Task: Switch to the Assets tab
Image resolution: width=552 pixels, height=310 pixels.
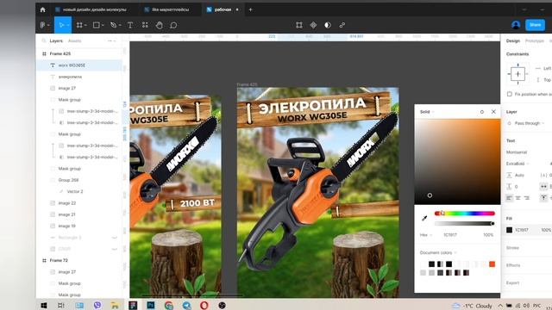Action: (x=75, y=40)
